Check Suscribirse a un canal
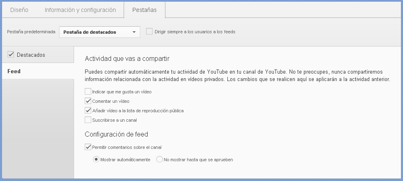 click(x=88, y=120)
